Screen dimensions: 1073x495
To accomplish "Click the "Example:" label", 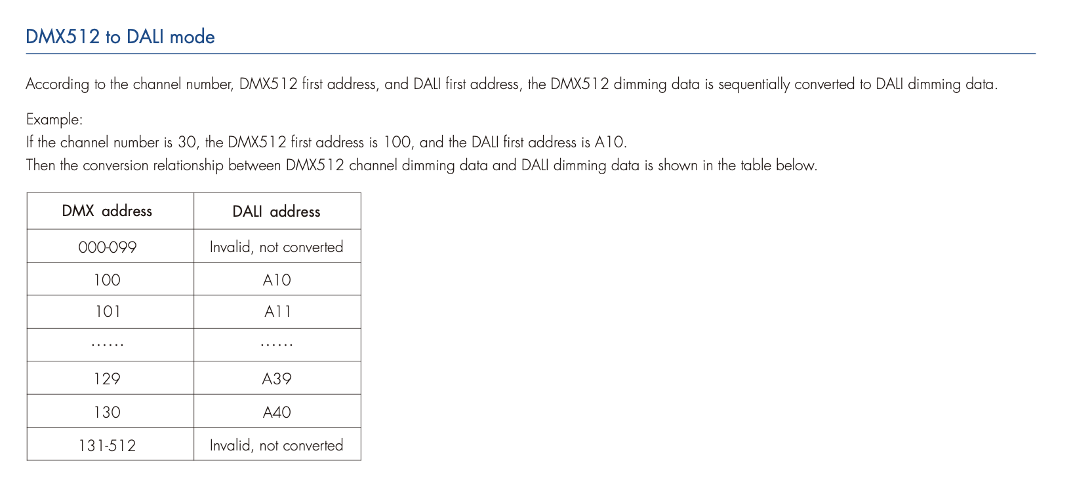I will point(54,120).
